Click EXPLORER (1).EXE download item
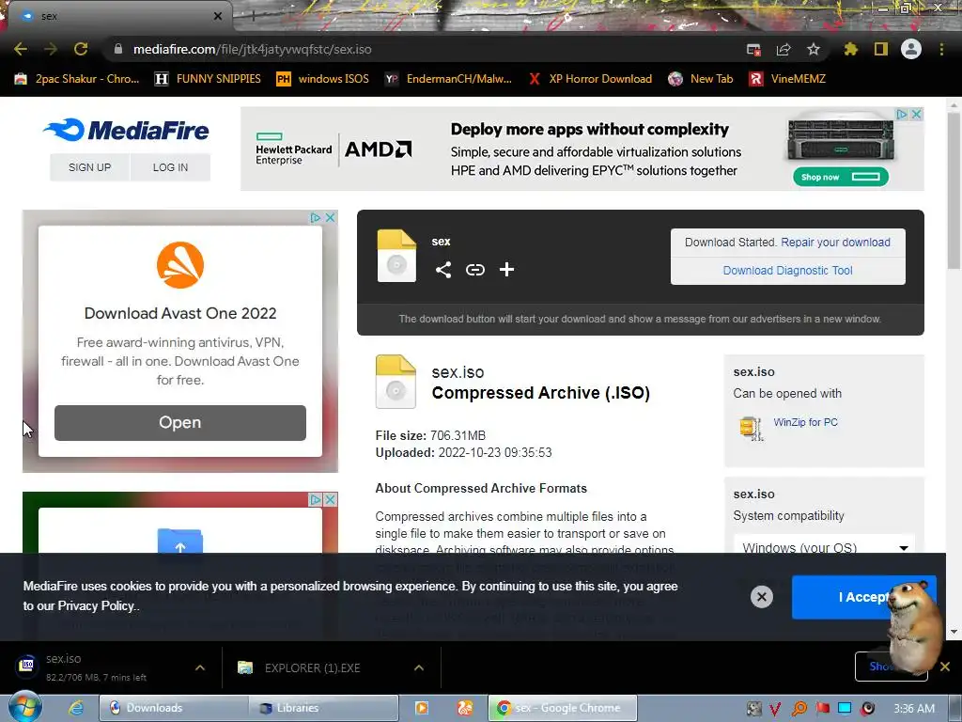 coord(313,667)
